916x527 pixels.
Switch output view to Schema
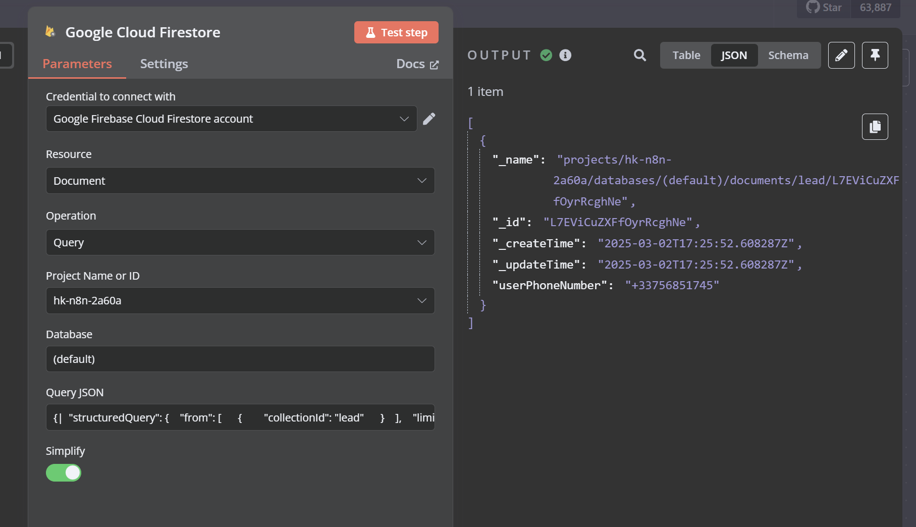[x=788, y=56]
